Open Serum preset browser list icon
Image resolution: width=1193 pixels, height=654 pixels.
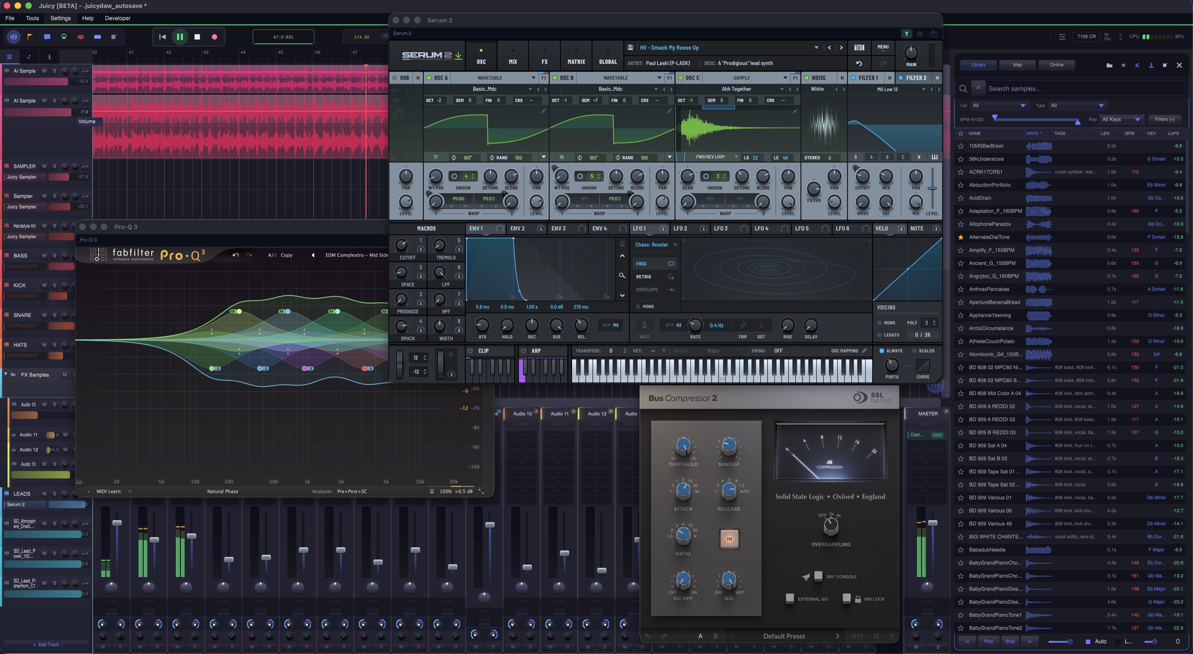tap(859, 47)
